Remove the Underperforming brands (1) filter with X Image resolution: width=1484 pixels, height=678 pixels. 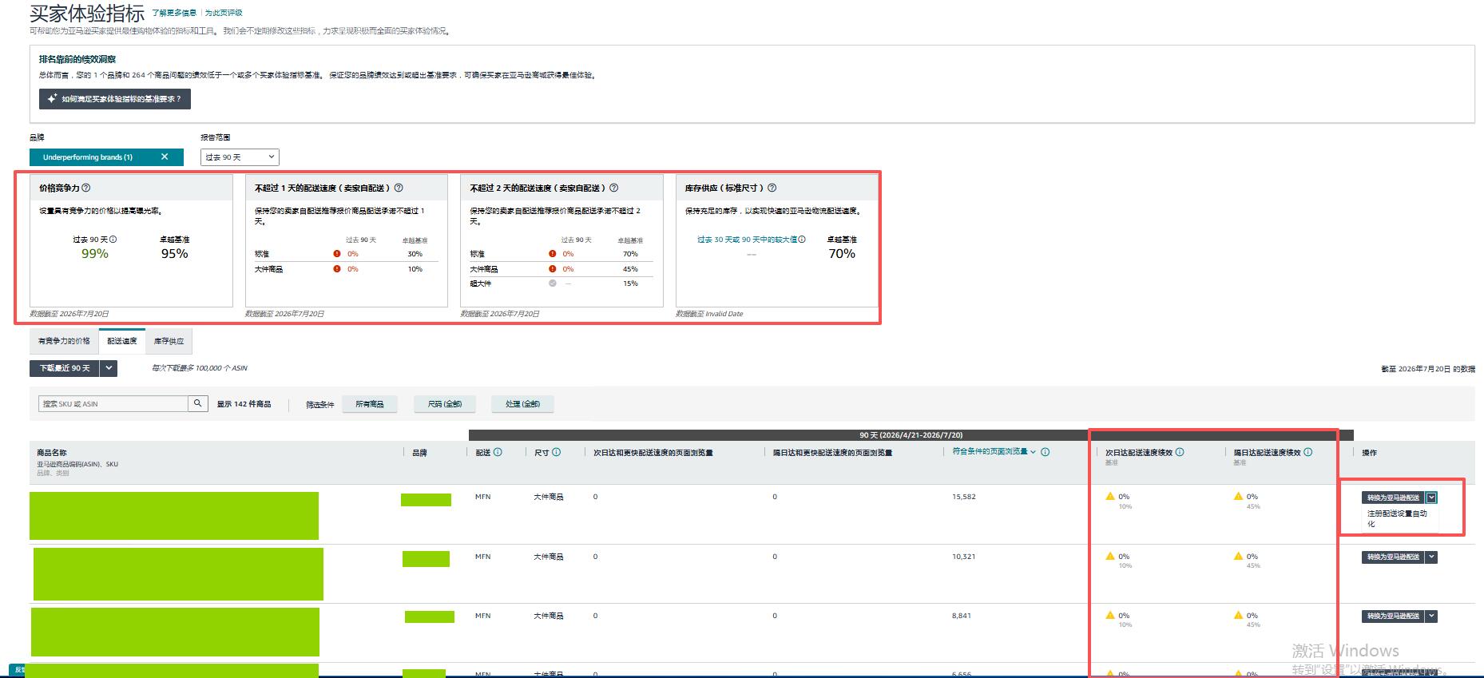(165, 157)
